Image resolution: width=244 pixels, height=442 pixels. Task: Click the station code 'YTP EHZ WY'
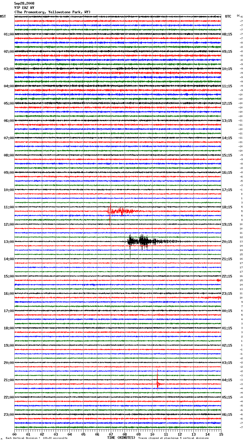click(24, 8)
